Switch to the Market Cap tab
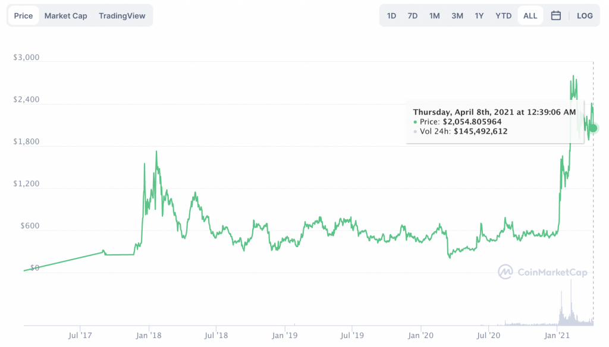 [x=65, y=15]
